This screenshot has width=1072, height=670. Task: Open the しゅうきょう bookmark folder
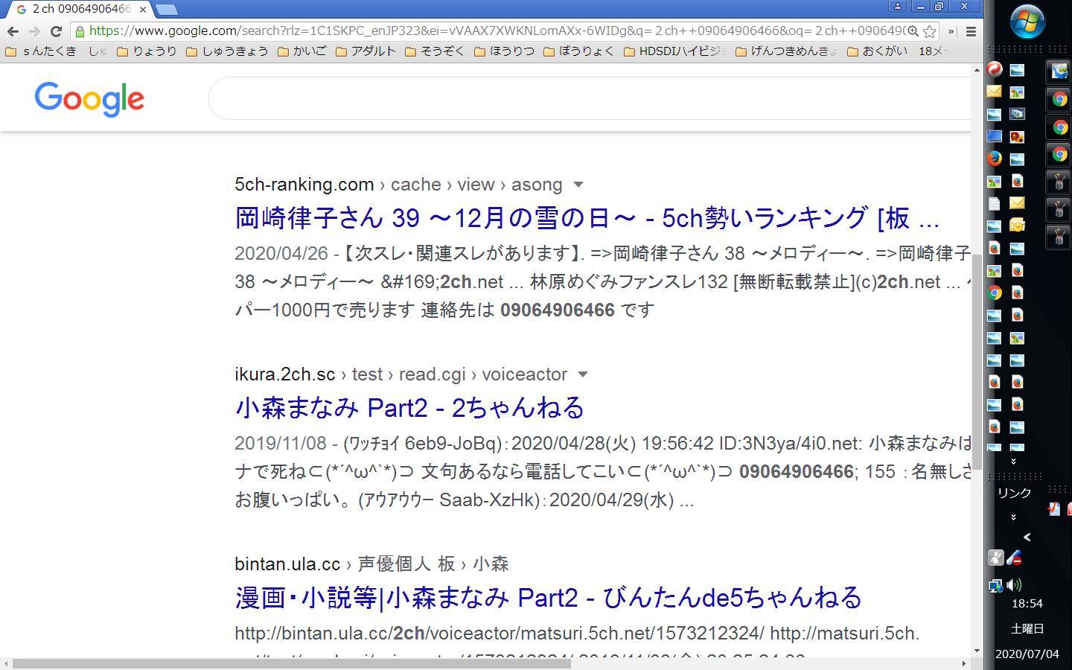(x=227, y=51)
